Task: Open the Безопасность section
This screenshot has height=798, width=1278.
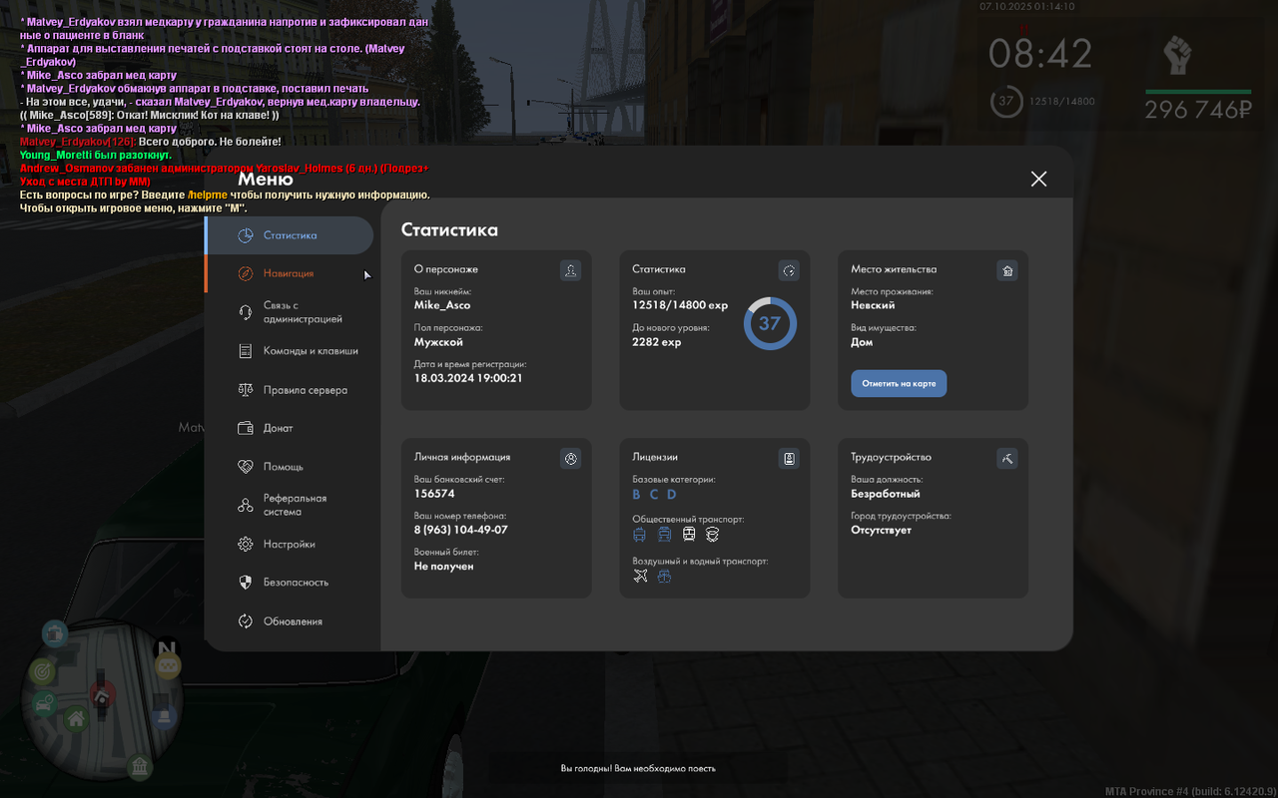Action: 290,582
